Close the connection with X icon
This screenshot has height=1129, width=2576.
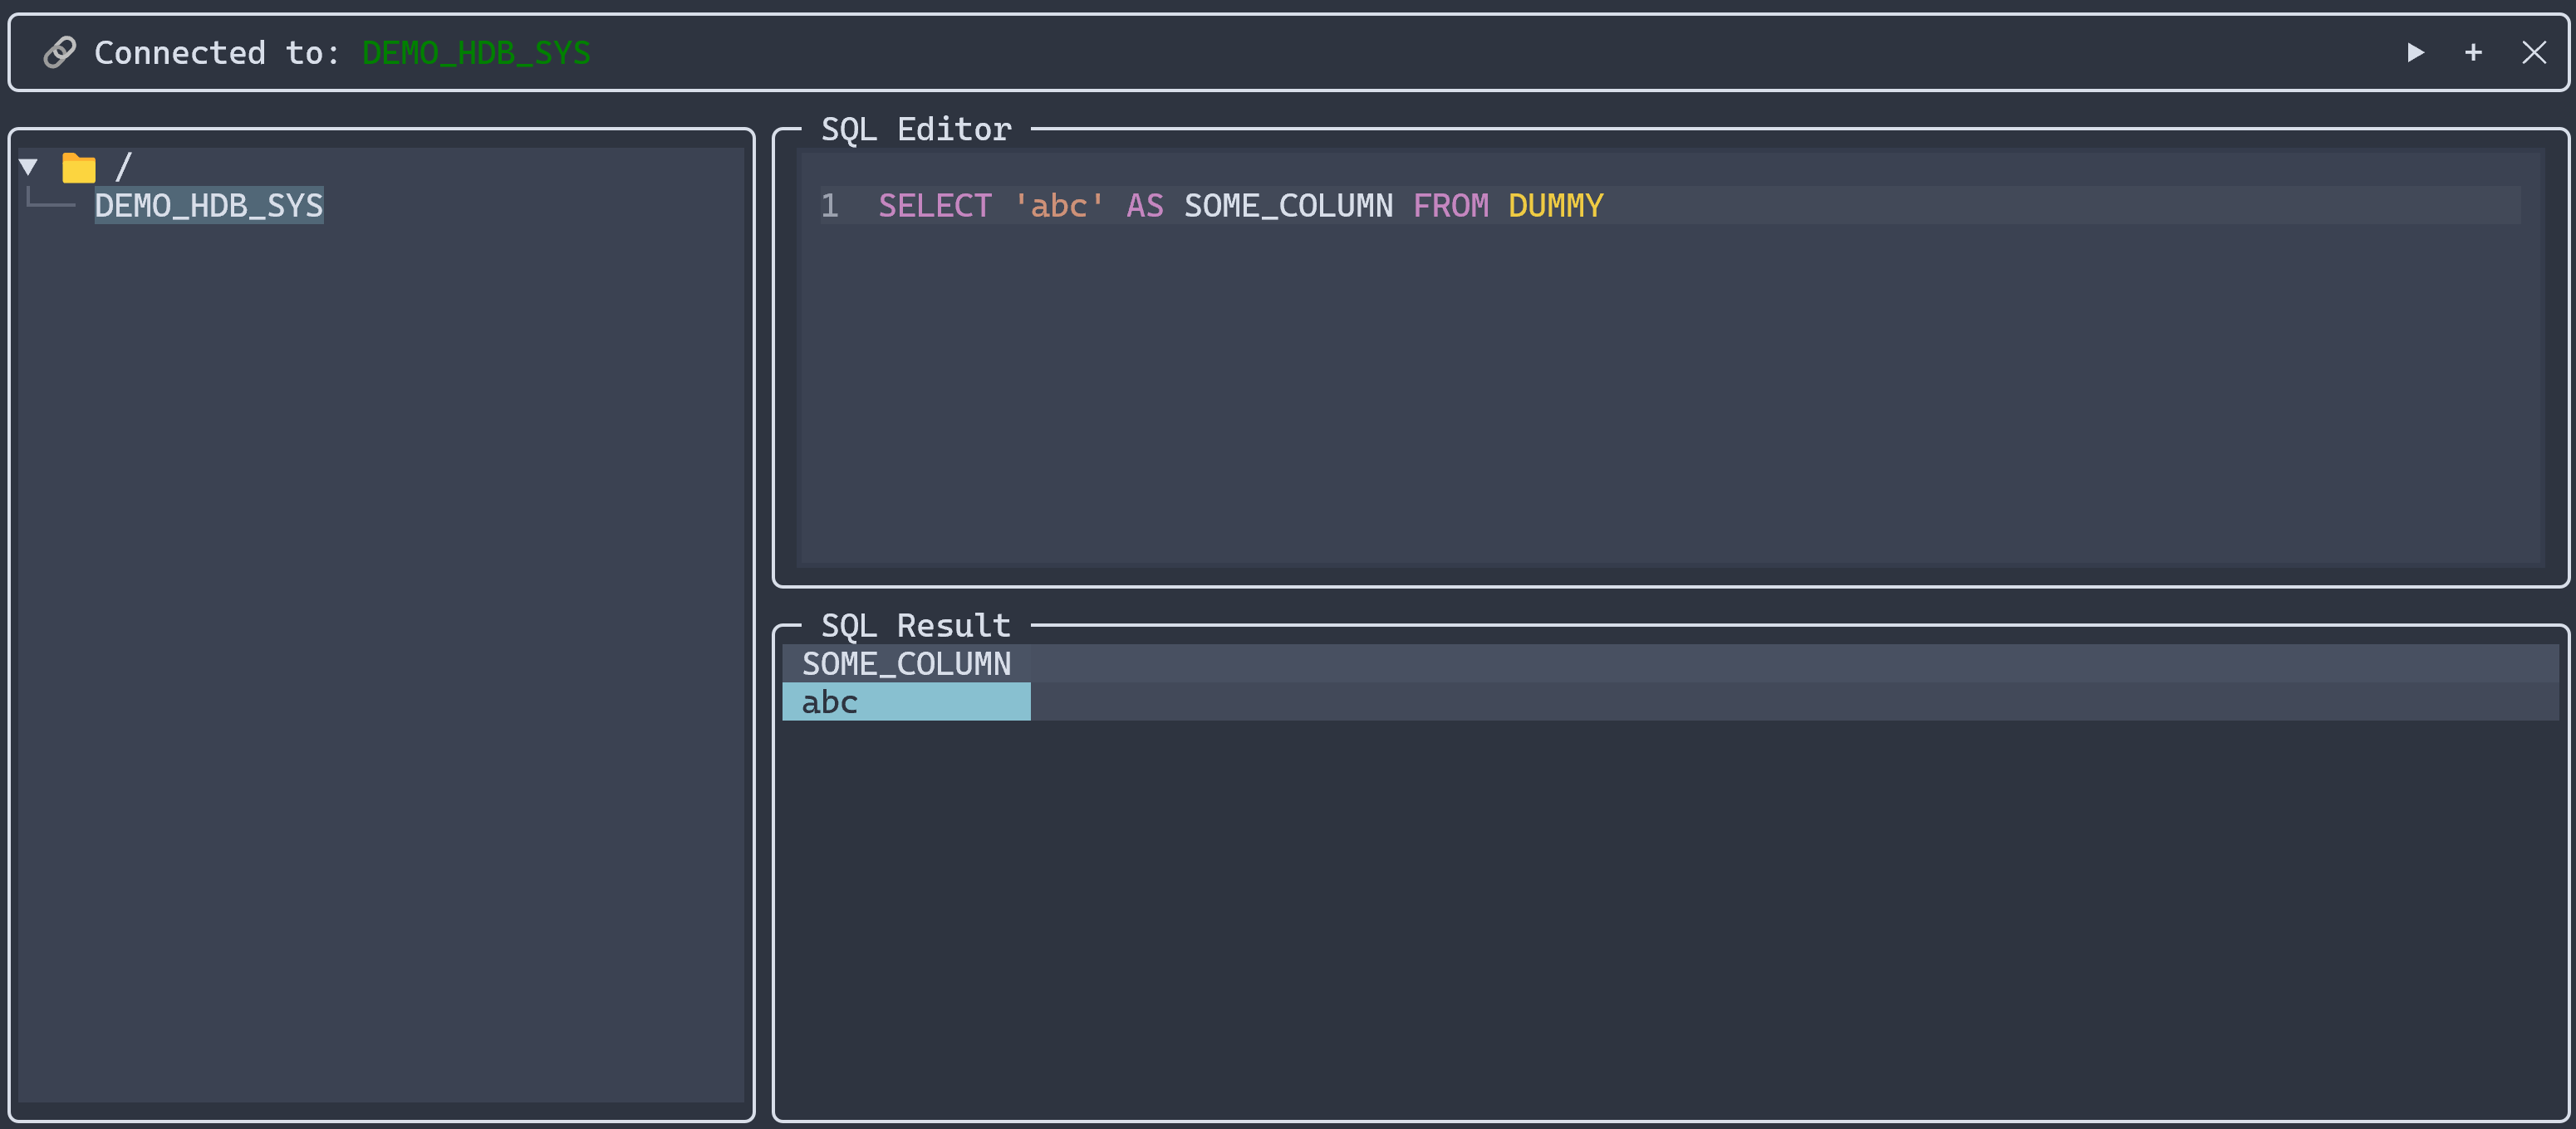tap(2533, 52)
